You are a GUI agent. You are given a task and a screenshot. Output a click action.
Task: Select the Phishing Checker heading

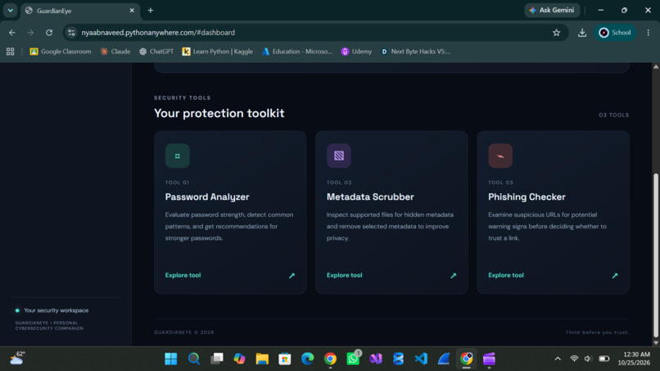[527, 197]
